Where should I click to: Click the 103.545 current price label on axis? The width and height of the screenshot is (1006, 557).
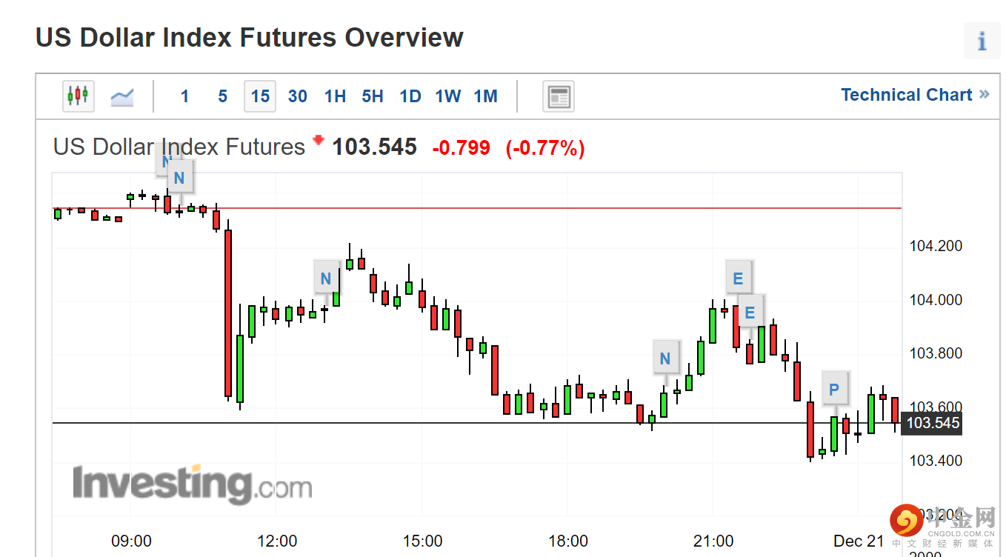933,423
